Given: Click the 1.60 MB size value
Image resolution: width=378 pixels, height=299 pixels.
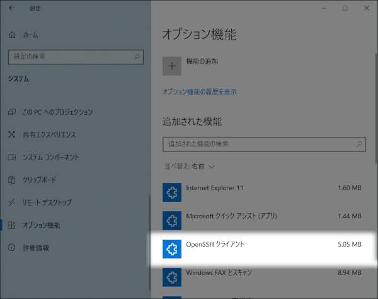Looking at the screenshot, I should (x=350, y=188).
